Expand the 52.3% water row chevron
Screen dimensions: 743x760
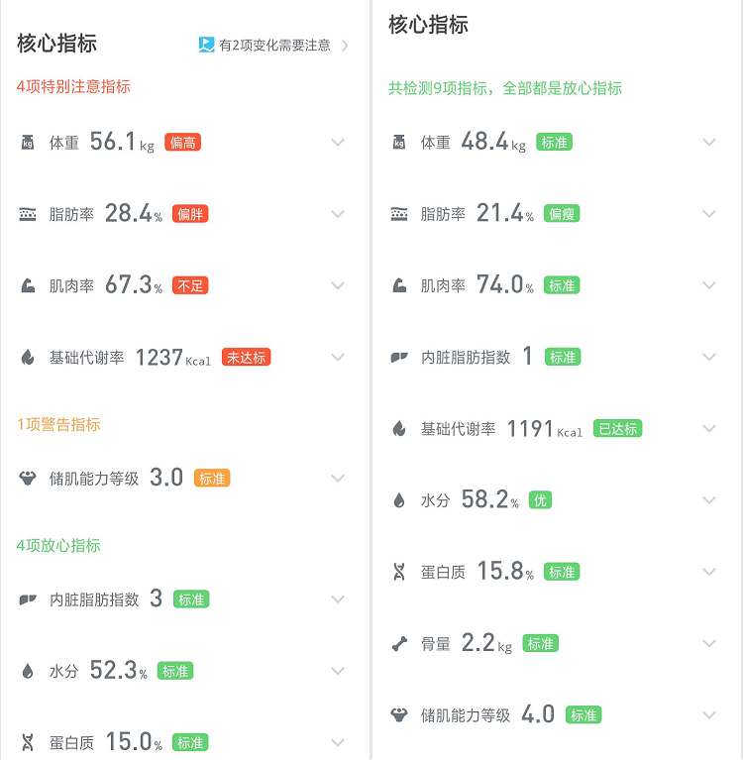tap(338, 671)
